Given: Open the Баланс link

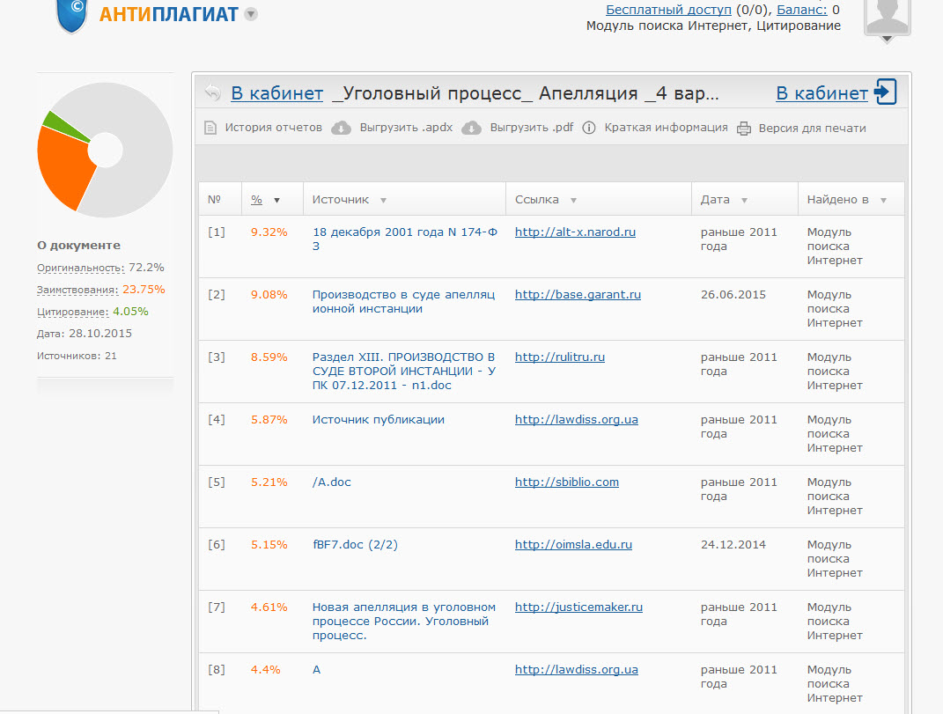Looking at the screenshot, I should click(801, 10).
